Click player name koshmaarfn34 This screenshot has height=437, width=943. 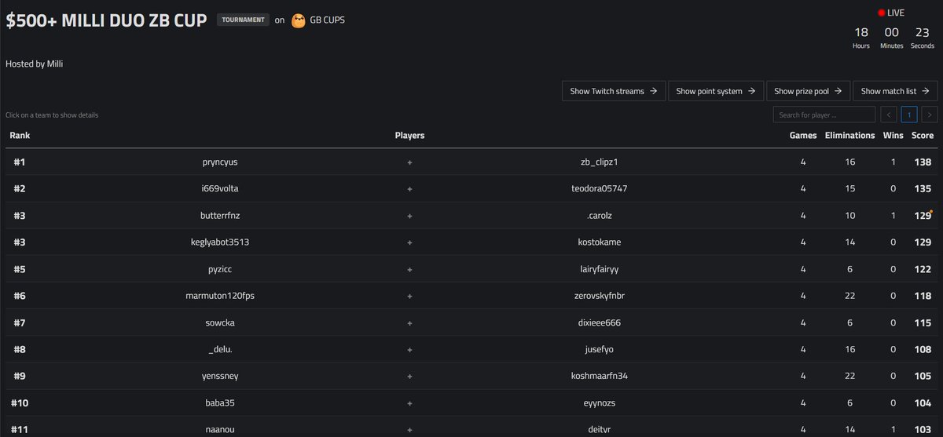tap(599, 375)
